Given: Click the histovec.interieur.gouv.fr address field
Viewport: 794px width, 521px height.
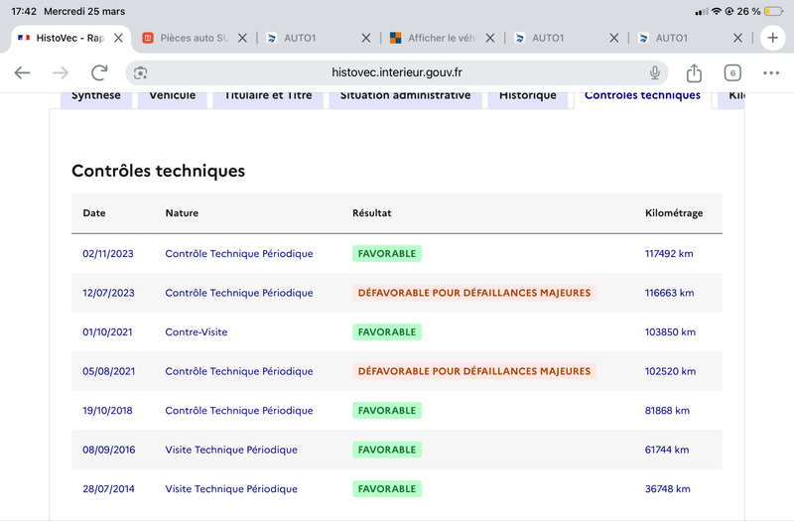Looking at the screenshot, I should pyautogui.click(x=396, y=72).
